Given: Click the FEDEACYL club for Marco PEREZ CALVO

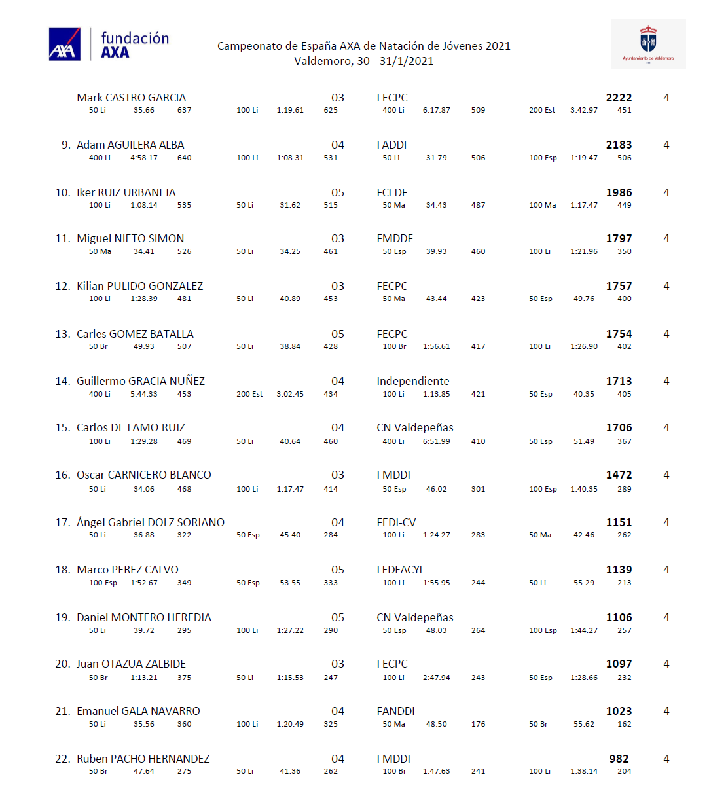Looking at the screenshot, I should tap(400, 570).
